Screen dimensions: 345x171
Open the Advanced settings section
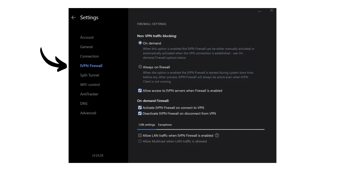tap(88, 113)
